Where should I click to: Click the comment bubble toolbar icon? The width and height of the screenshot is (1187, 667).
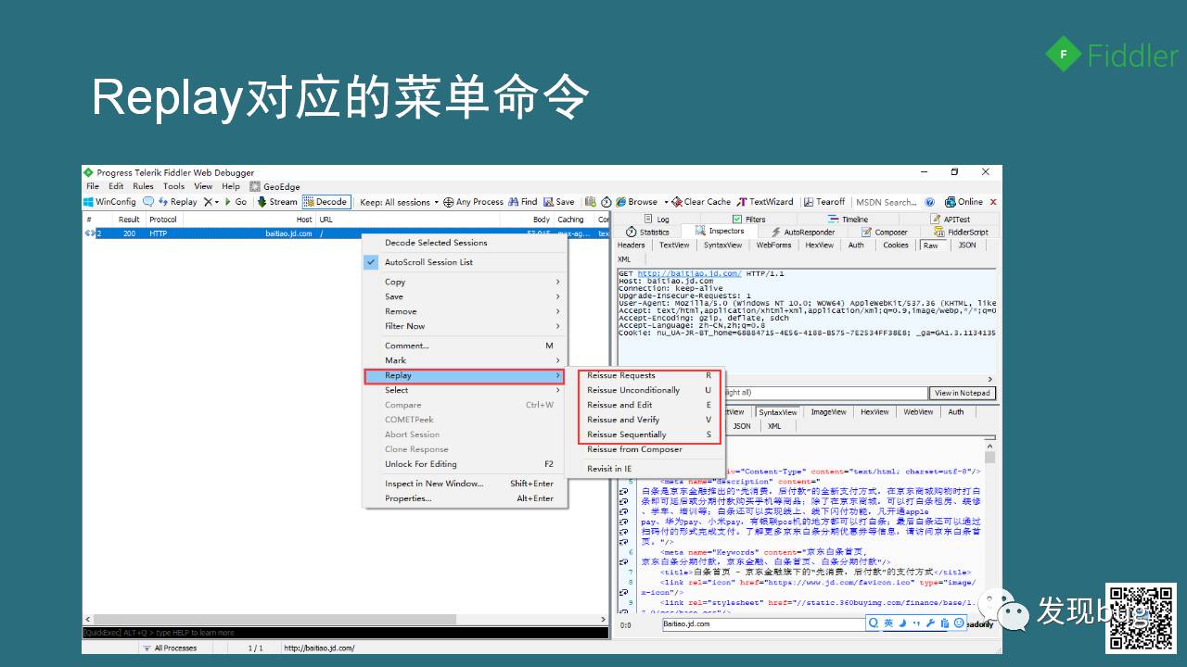point(148,201)
